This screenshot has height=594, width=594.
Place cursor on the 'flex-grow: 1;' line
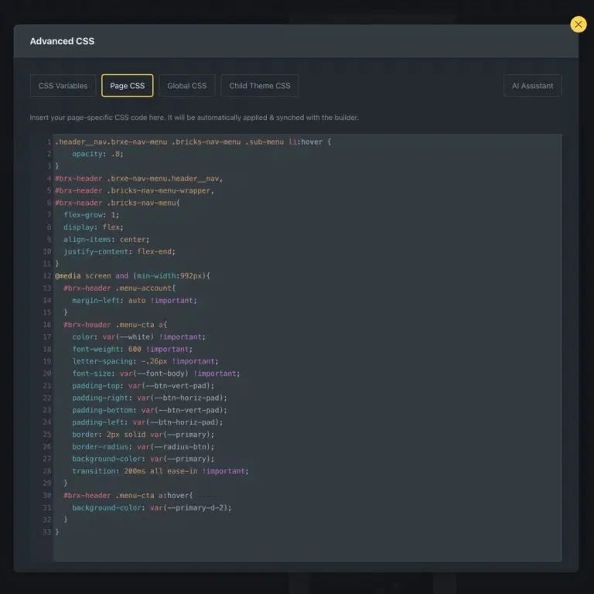coord(91,214)
